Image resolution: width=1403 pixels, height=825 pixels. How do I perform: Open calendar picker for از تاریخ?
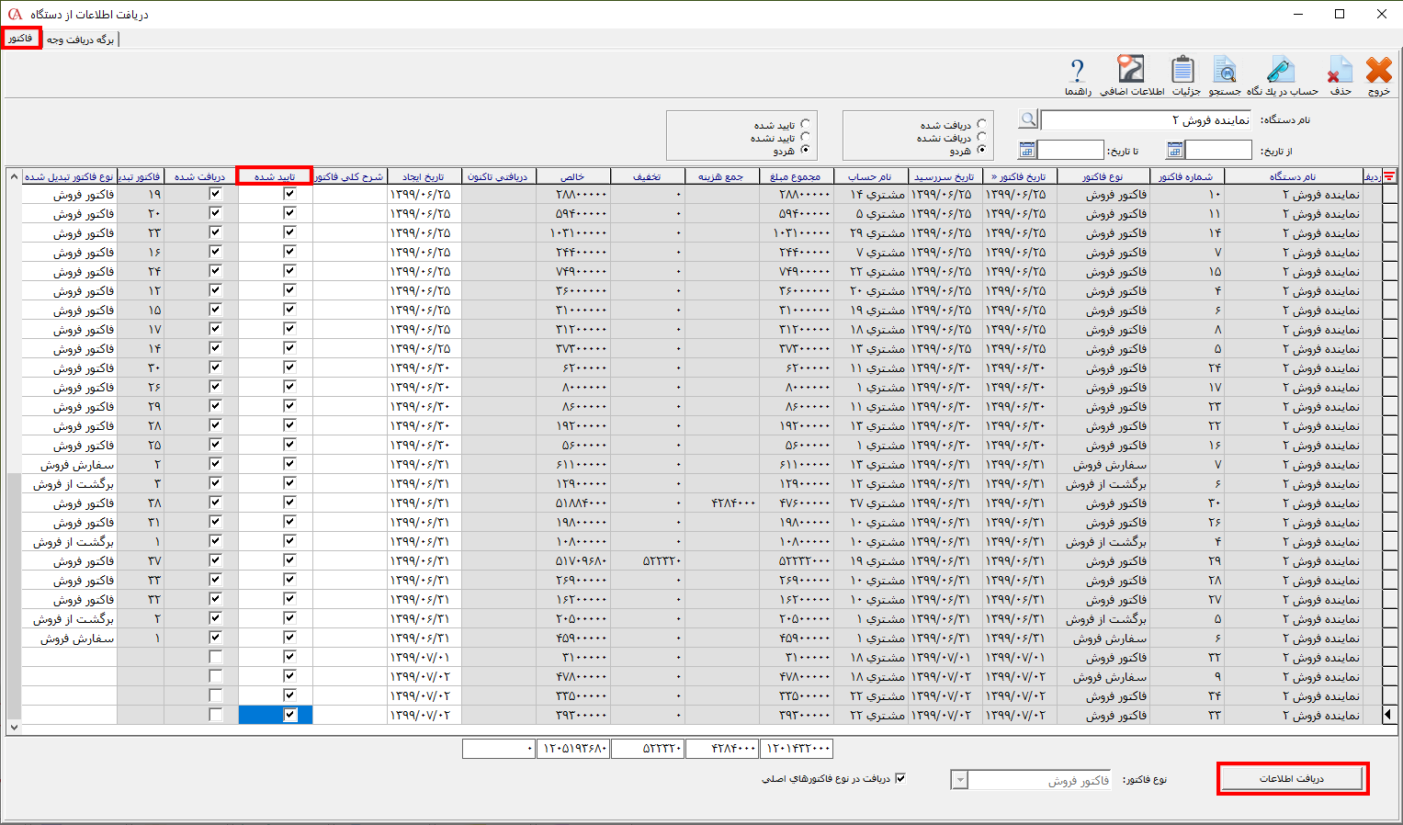[x=1174, y=151]
